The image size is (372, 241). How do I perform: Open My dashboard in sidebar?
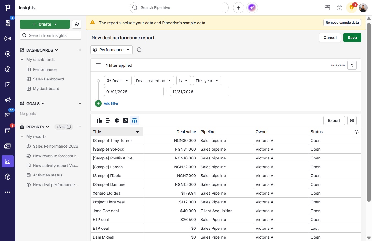(46, 89)
